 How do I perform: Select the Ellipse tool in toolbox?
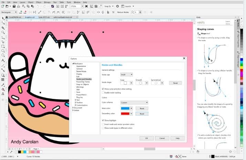3,51
